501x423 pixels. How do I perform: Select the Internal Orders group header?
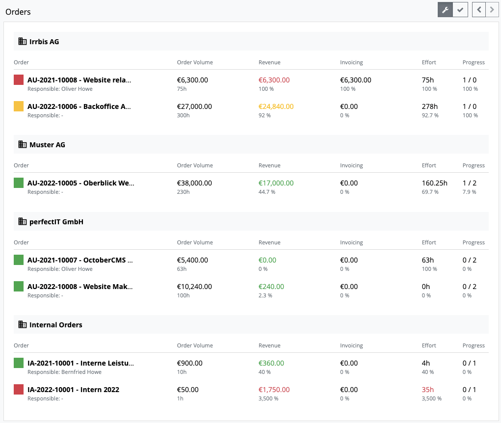[251, 324]
